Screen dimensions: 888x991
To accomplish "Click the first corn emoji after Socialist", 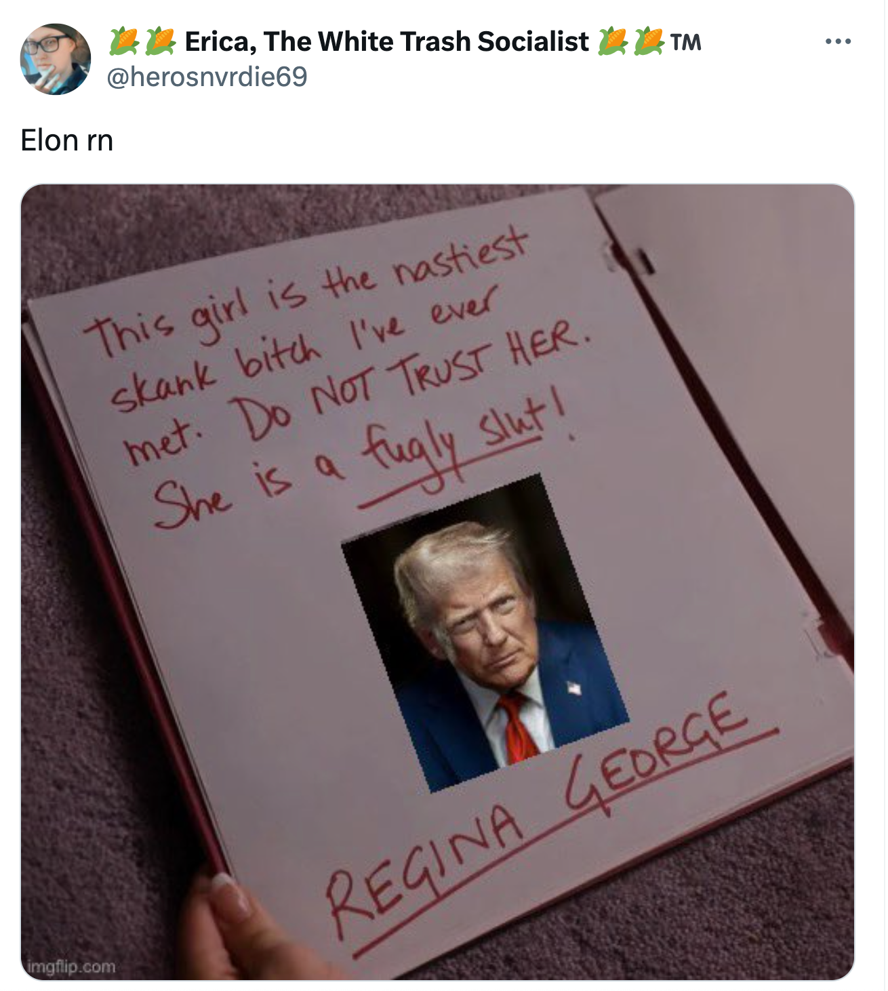I will click(x=613, y=41).
